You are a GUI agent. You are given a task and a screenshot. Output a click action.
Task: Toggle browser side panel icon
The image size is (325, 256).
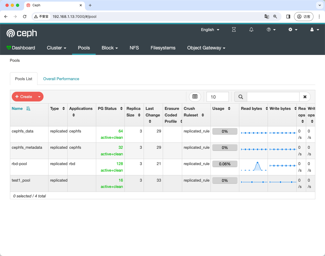coord(288,17)
